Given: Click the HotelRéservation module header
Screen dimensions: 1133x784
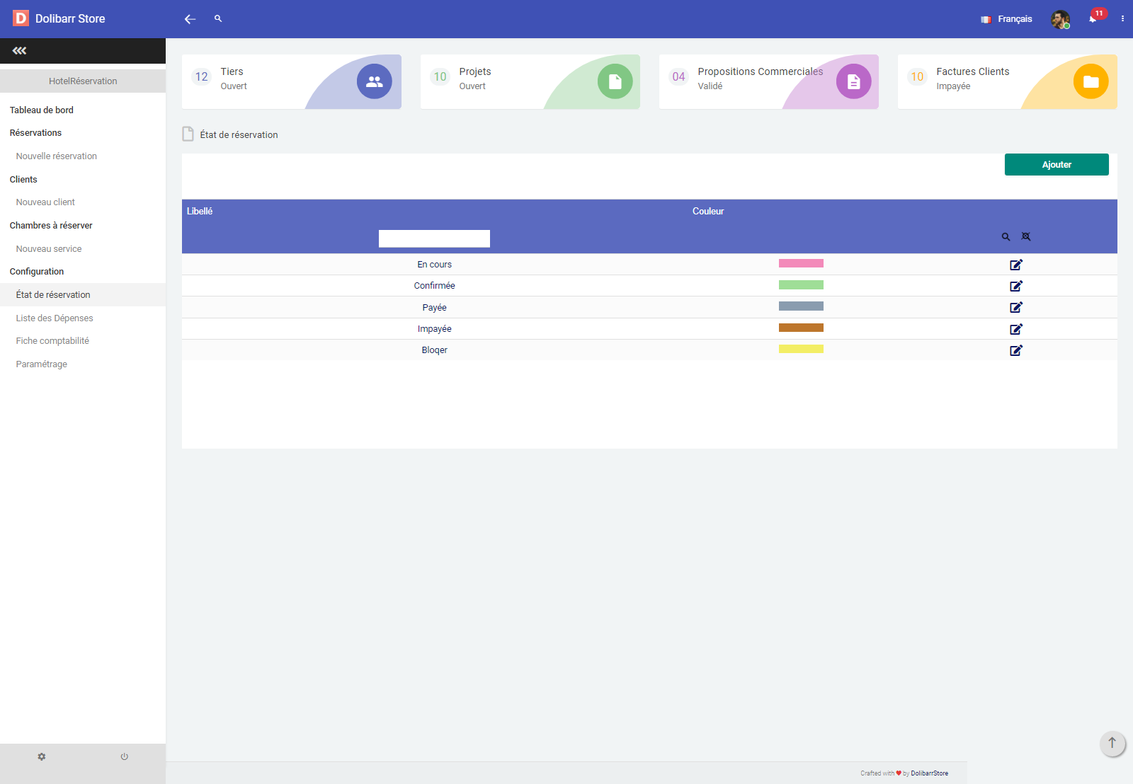Looking at the screenshot, I should click(83, 81).
